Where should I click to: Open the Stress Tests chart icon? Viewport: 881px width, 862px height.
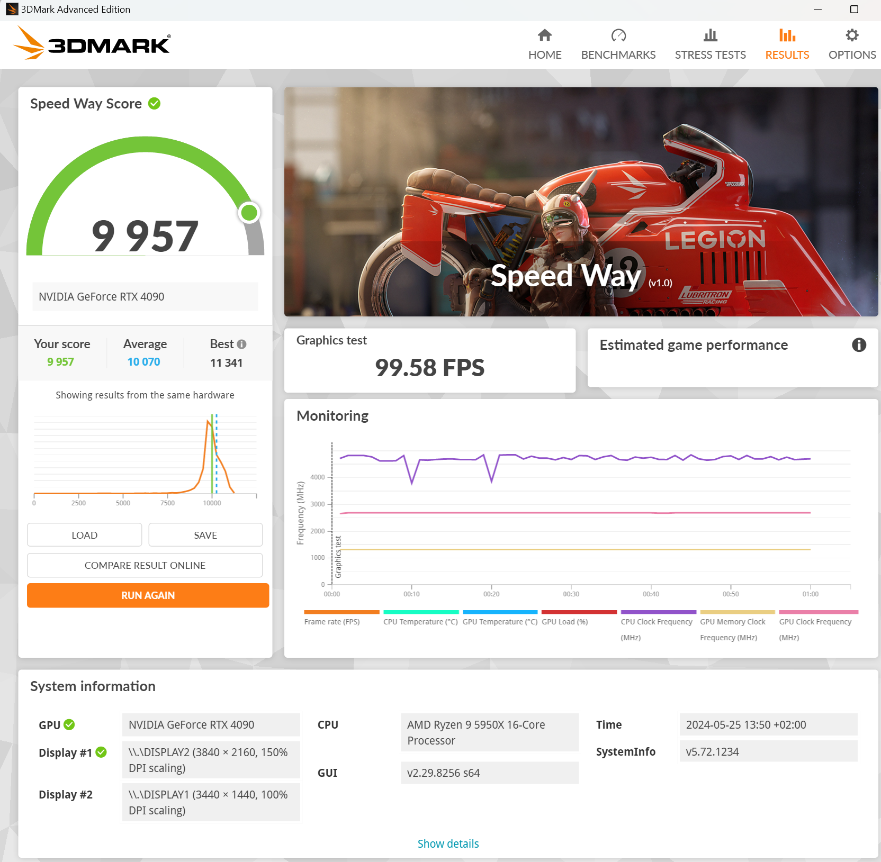click(x=711, y=35)
